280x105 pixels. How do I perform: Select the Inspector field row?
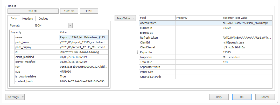pyautogui.click(x=206, y=57)
